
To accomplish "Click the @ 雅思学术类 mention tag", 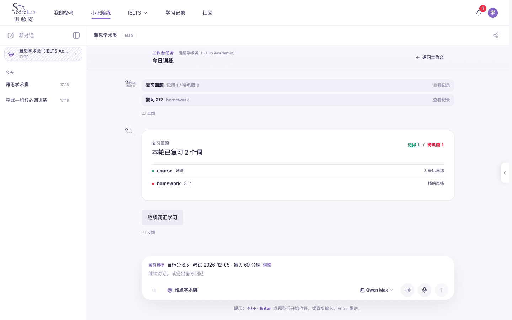I will point(182,290).
